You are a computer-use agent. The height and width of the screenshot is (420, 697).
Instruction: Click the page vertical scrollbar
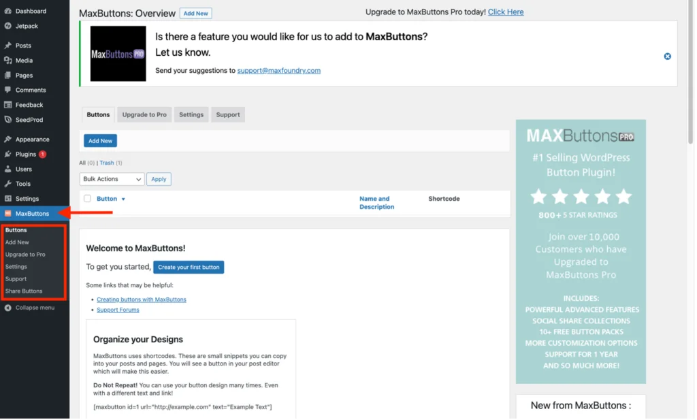tap(692, 74)
